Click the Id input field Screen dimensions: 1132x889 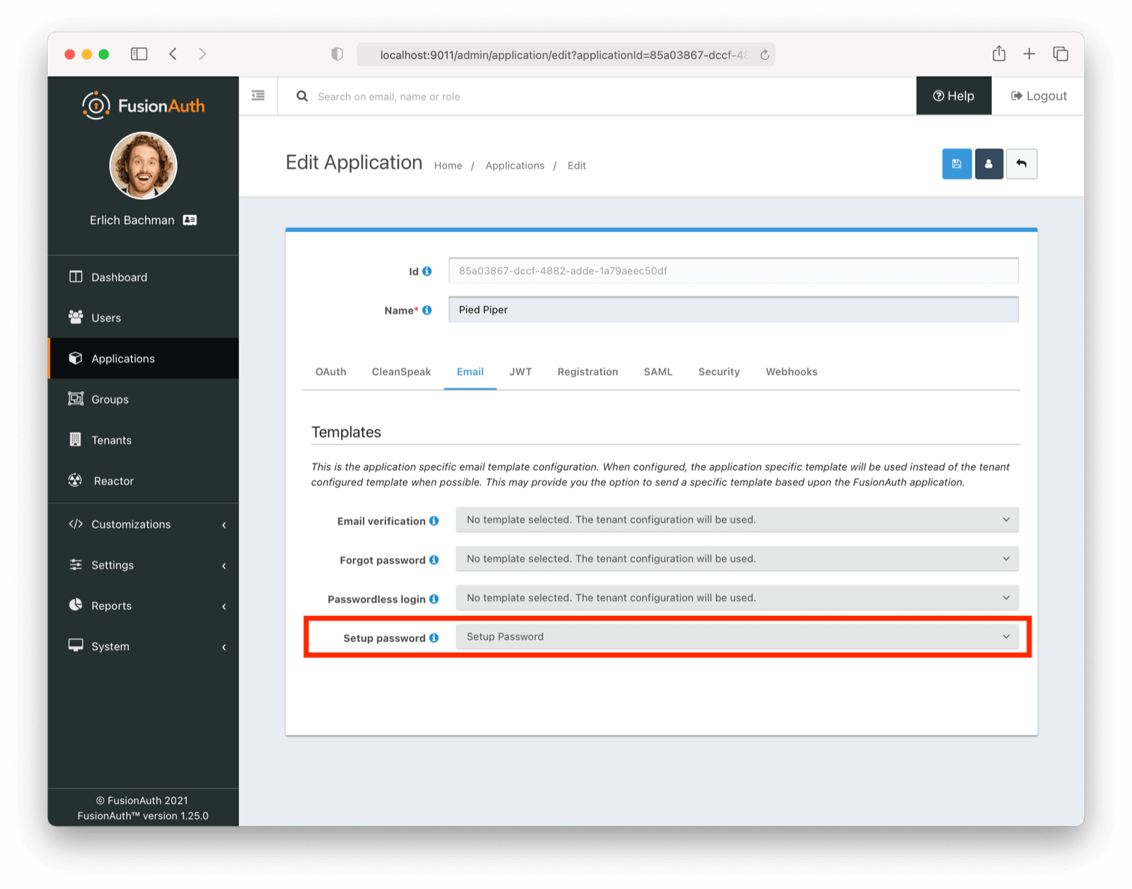point(734,271)
